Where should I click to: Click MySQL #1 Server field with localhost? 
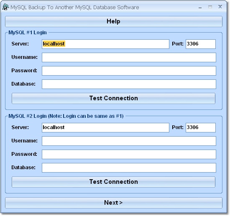(105, 44)
